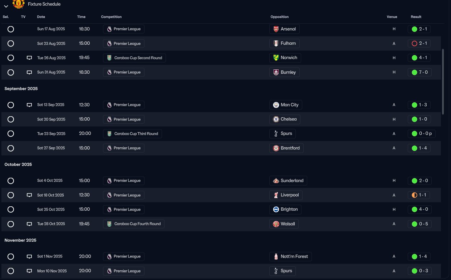Click the Carabao Cup Second Round icon
The height and width of the screenshot is (280, 451).
(x=109, y=58)
